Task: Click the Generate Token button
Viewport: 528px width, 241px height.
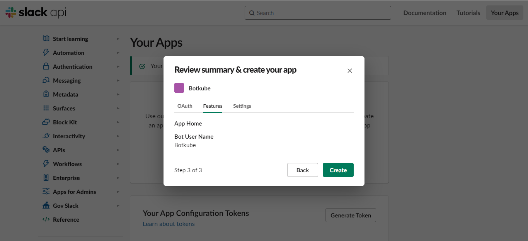Action: click(351, 215)
